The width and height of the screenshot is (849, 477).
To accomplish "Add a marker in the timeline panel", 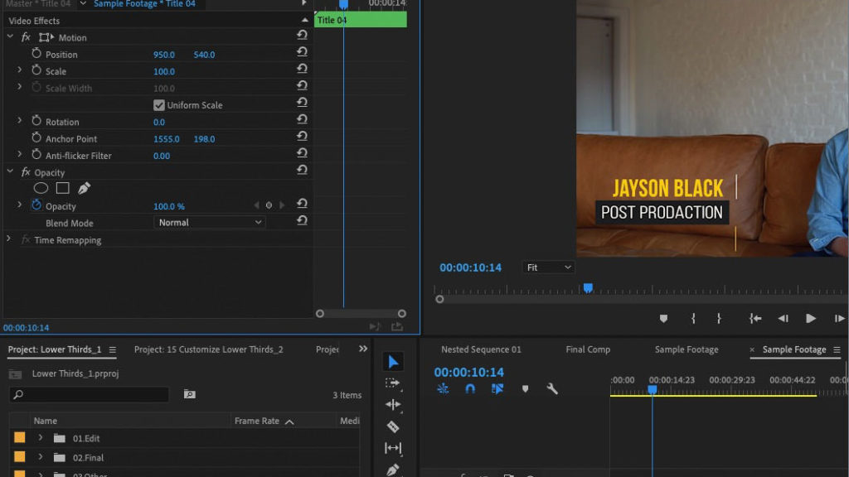I will 525,389.
